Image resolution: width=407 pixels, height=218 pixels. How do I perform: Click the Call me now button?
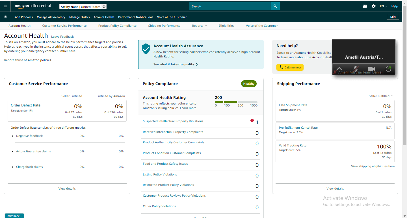(290, 67)
